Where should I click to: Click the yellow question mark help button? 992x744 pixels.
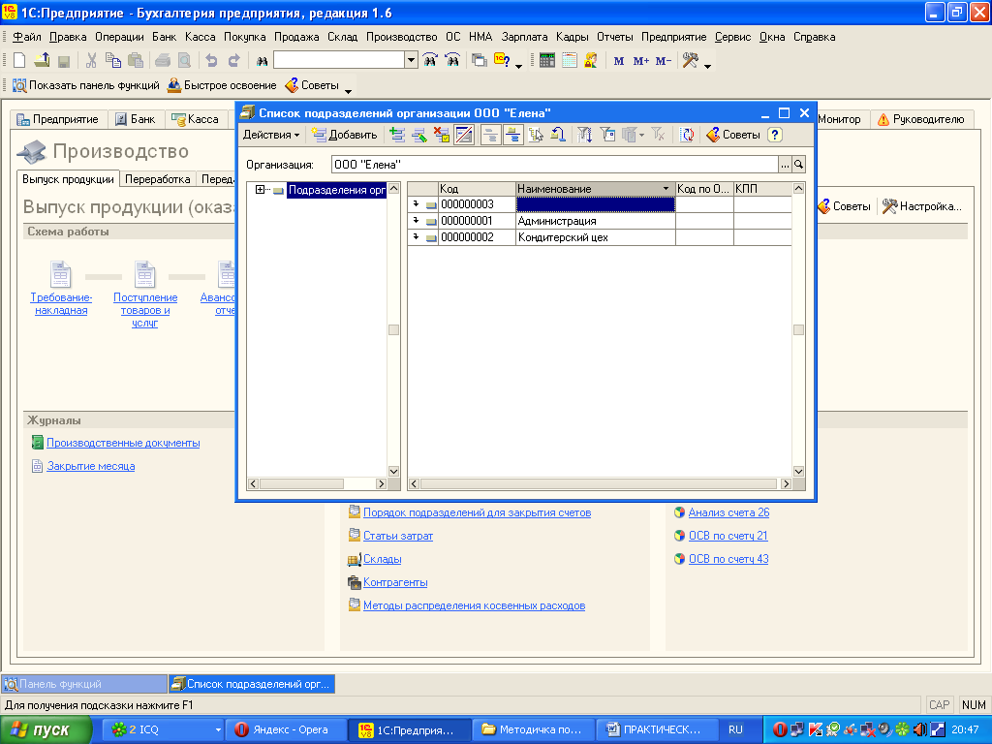[x=774, y=135]
